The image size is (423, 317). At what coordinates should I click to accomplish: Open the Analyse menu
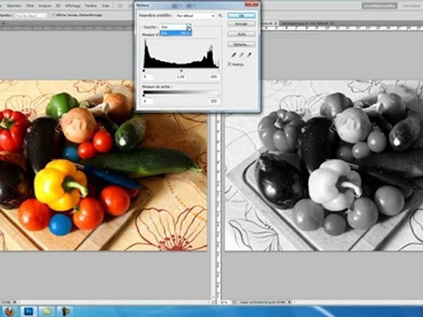coord(45,5)
